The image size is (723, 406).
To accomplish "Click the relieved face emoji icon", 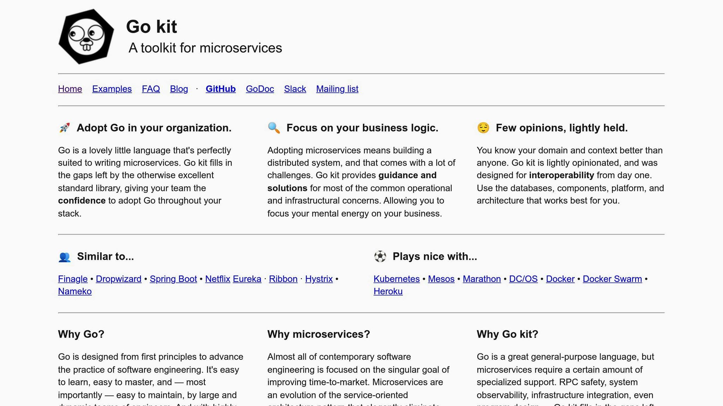I will (x=483, y=128).
